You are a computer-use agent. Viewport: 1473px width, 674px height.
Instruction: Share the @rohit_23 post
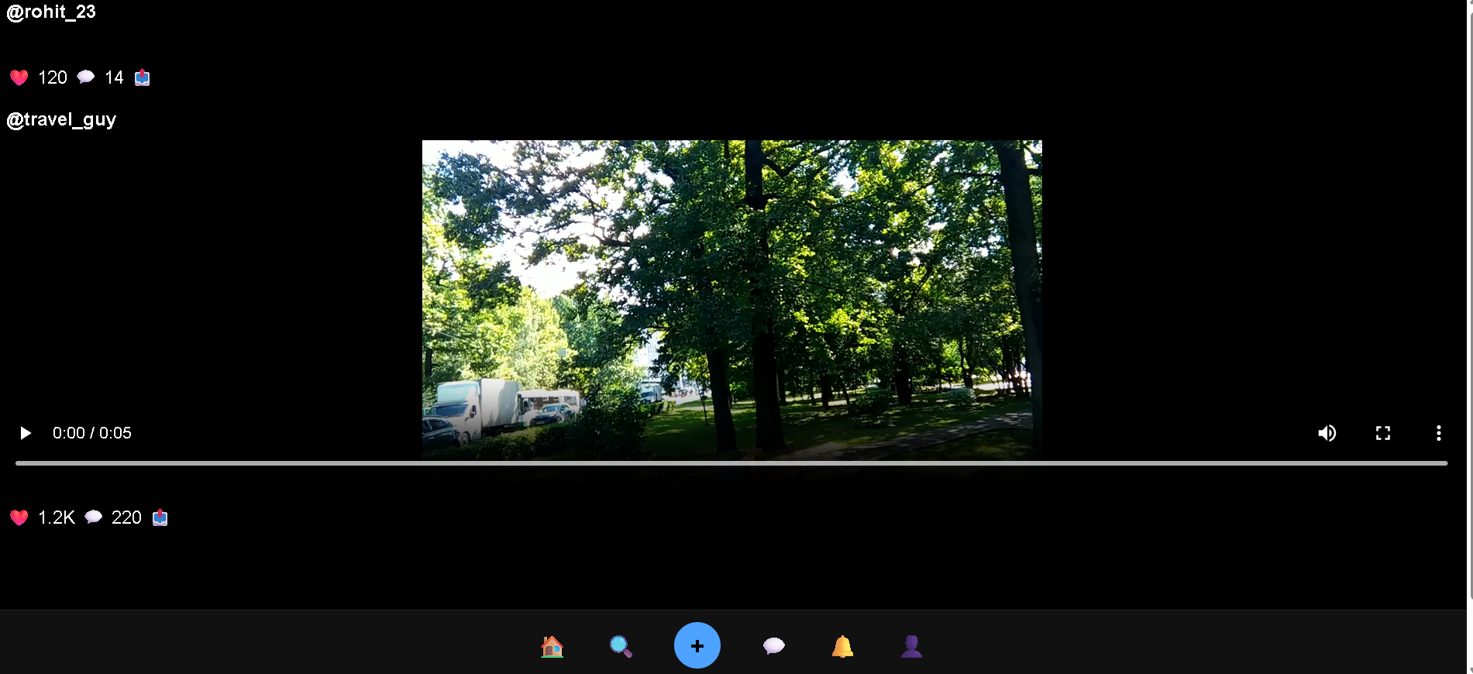click(143, 77)
